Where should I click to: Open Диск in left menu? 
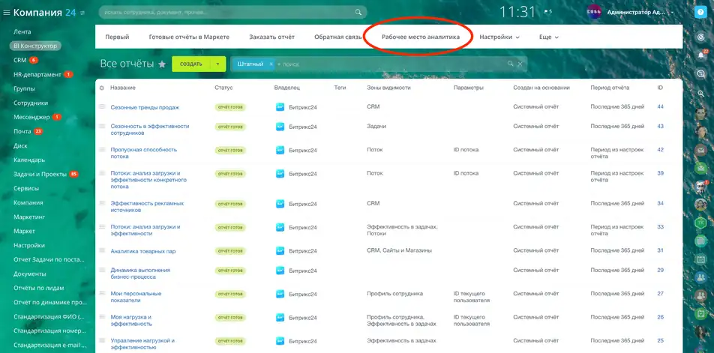[x=20, y=145]
